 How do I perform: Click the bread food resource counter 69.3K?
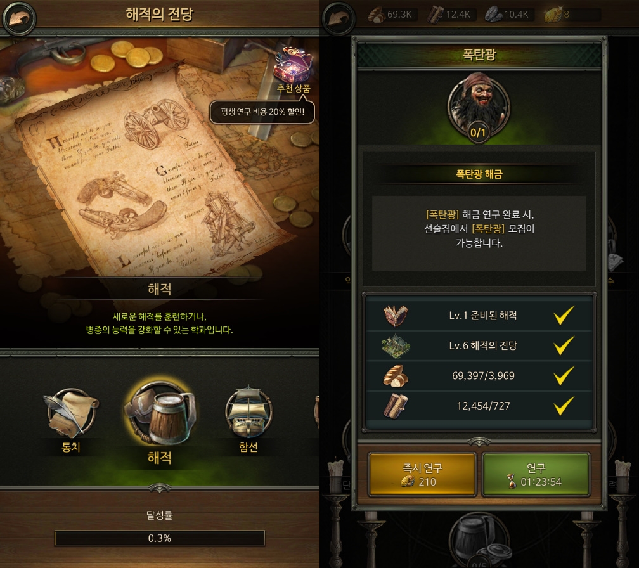tap(391, 15)
